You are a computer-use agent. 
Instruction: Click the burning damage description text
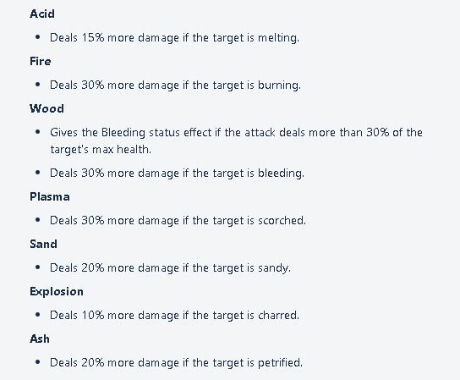[x=175, y=85]
